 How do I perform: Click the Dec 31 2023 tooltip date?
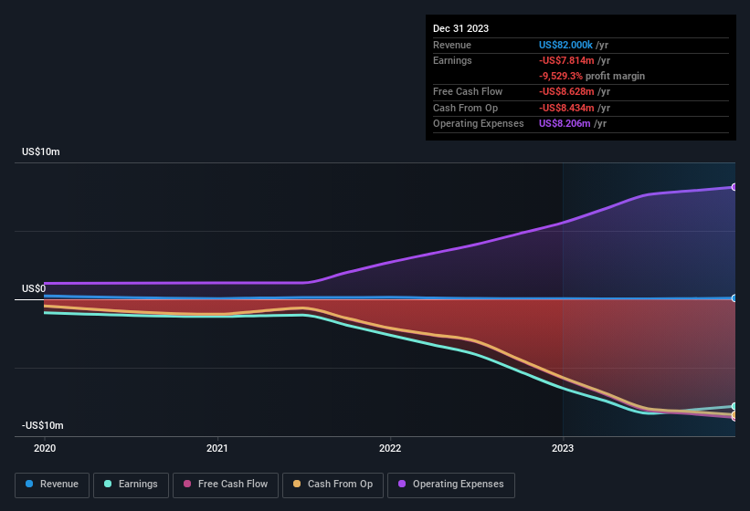pyautogui.click(x=460, y=28)
